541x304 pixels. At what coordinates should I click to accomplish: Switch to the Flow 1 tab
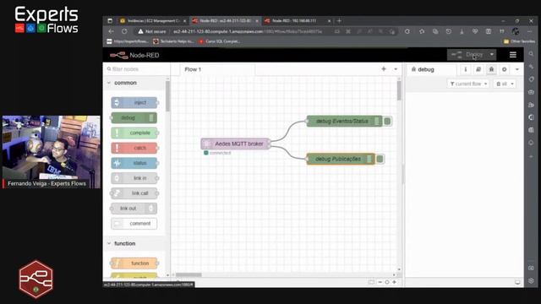click(217, 69)
